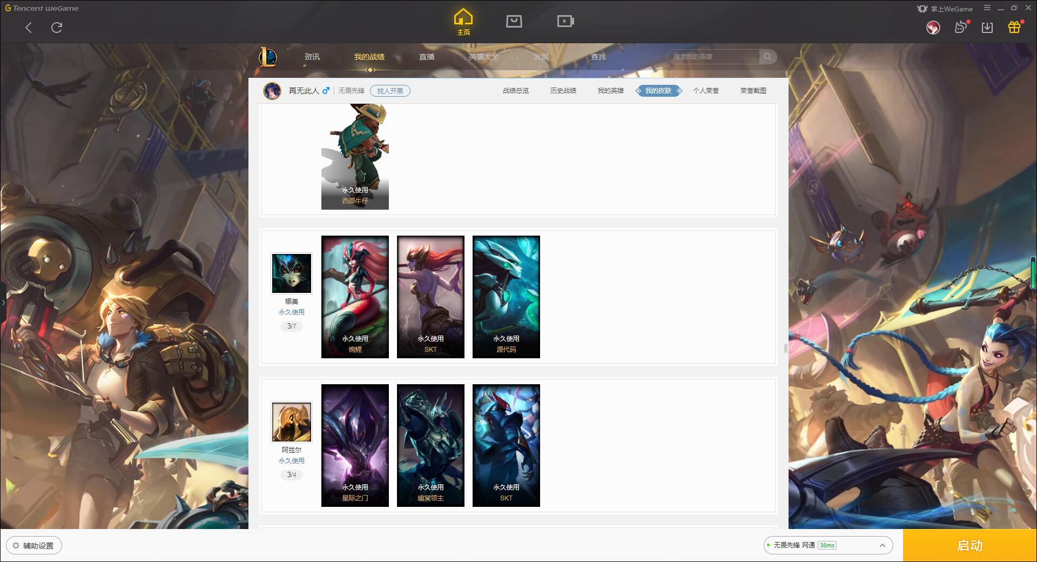Open 辅助设置 settings button

tap(34, 546)
